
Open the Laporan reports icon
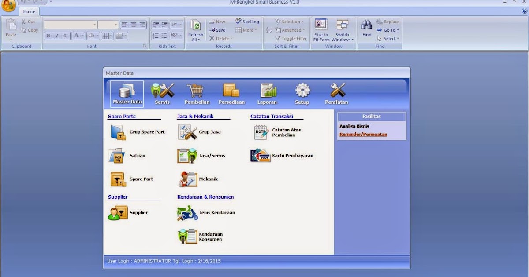tap(268, 94)
